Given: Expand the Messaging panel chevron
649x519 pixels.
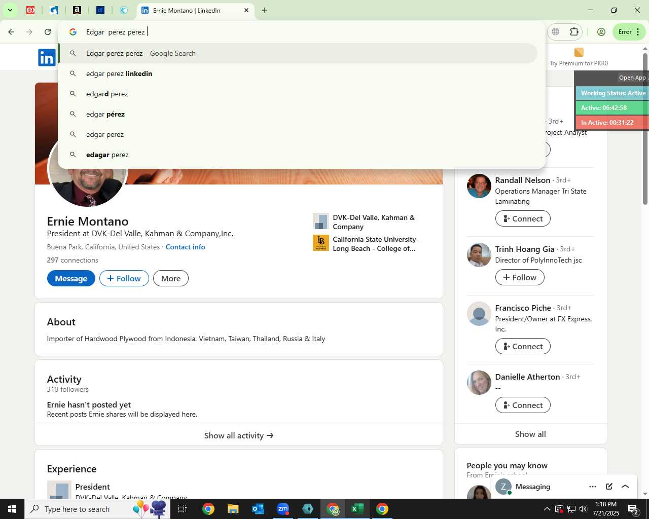Looking at the screenshot, I should click(x=625, y=487).
